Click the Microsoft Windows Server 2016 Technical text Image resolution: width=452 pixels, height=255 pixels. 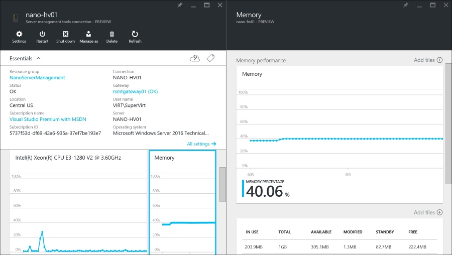pyautogui.click(x=161, y=133)
